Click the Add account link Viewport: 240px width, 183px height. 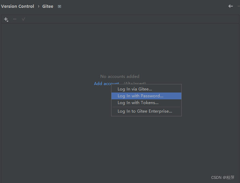[106, 84]
